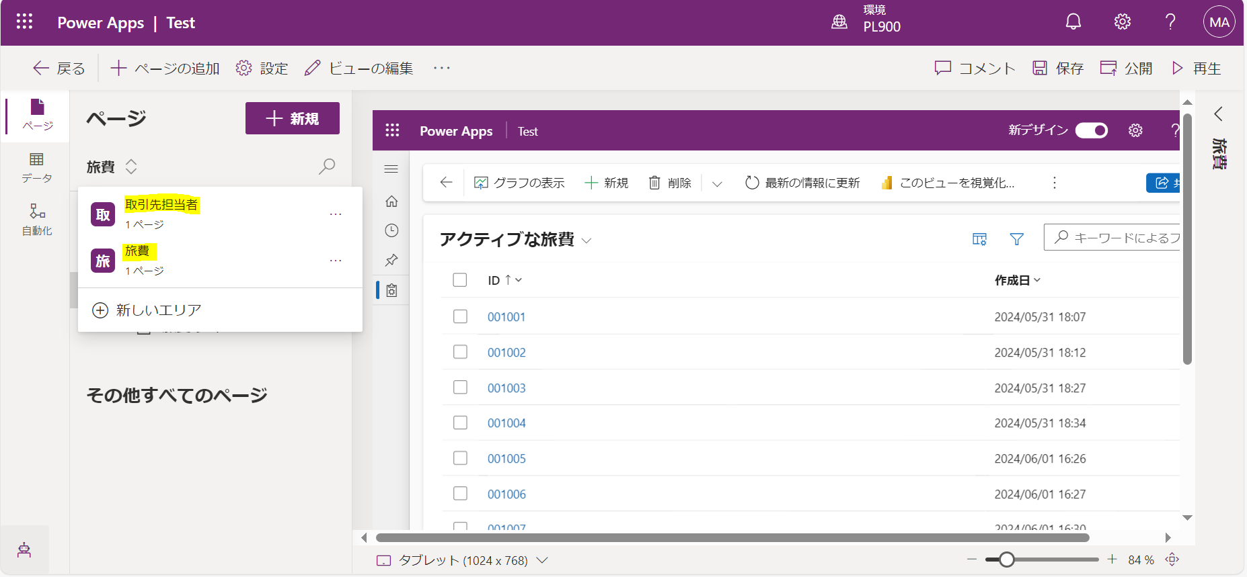1247x577 pixels.
Task: Open the help question mark in top header
Action: pyautogui.click(x=1170, y=22)
